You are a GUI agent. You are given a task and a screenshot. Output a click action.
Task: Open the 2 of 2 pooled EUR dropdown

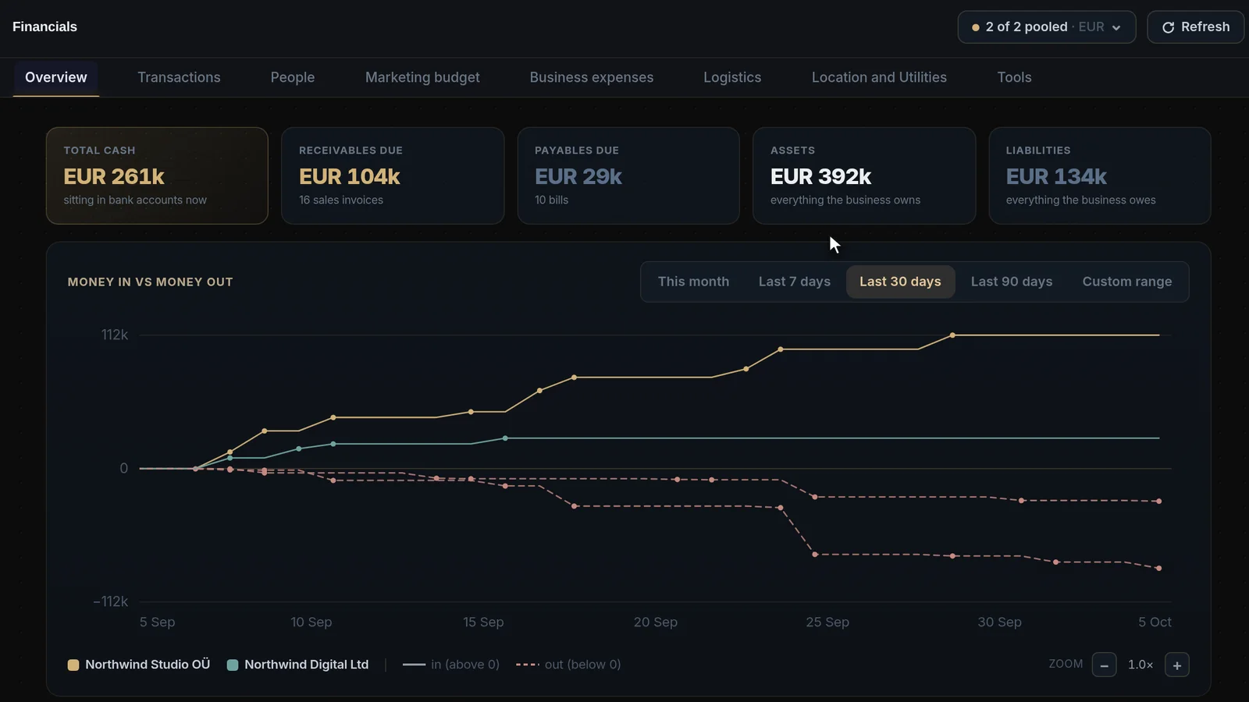[x=1046, y=27]
